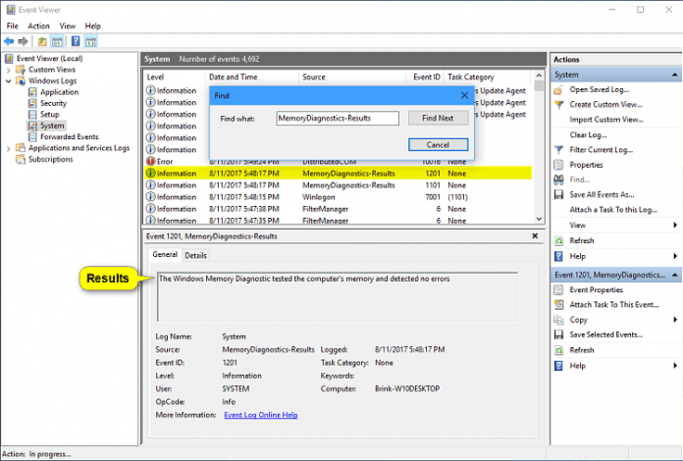Click Save All Events As action
The height and width of the screenshot is (461, 683).
[602, 194]
